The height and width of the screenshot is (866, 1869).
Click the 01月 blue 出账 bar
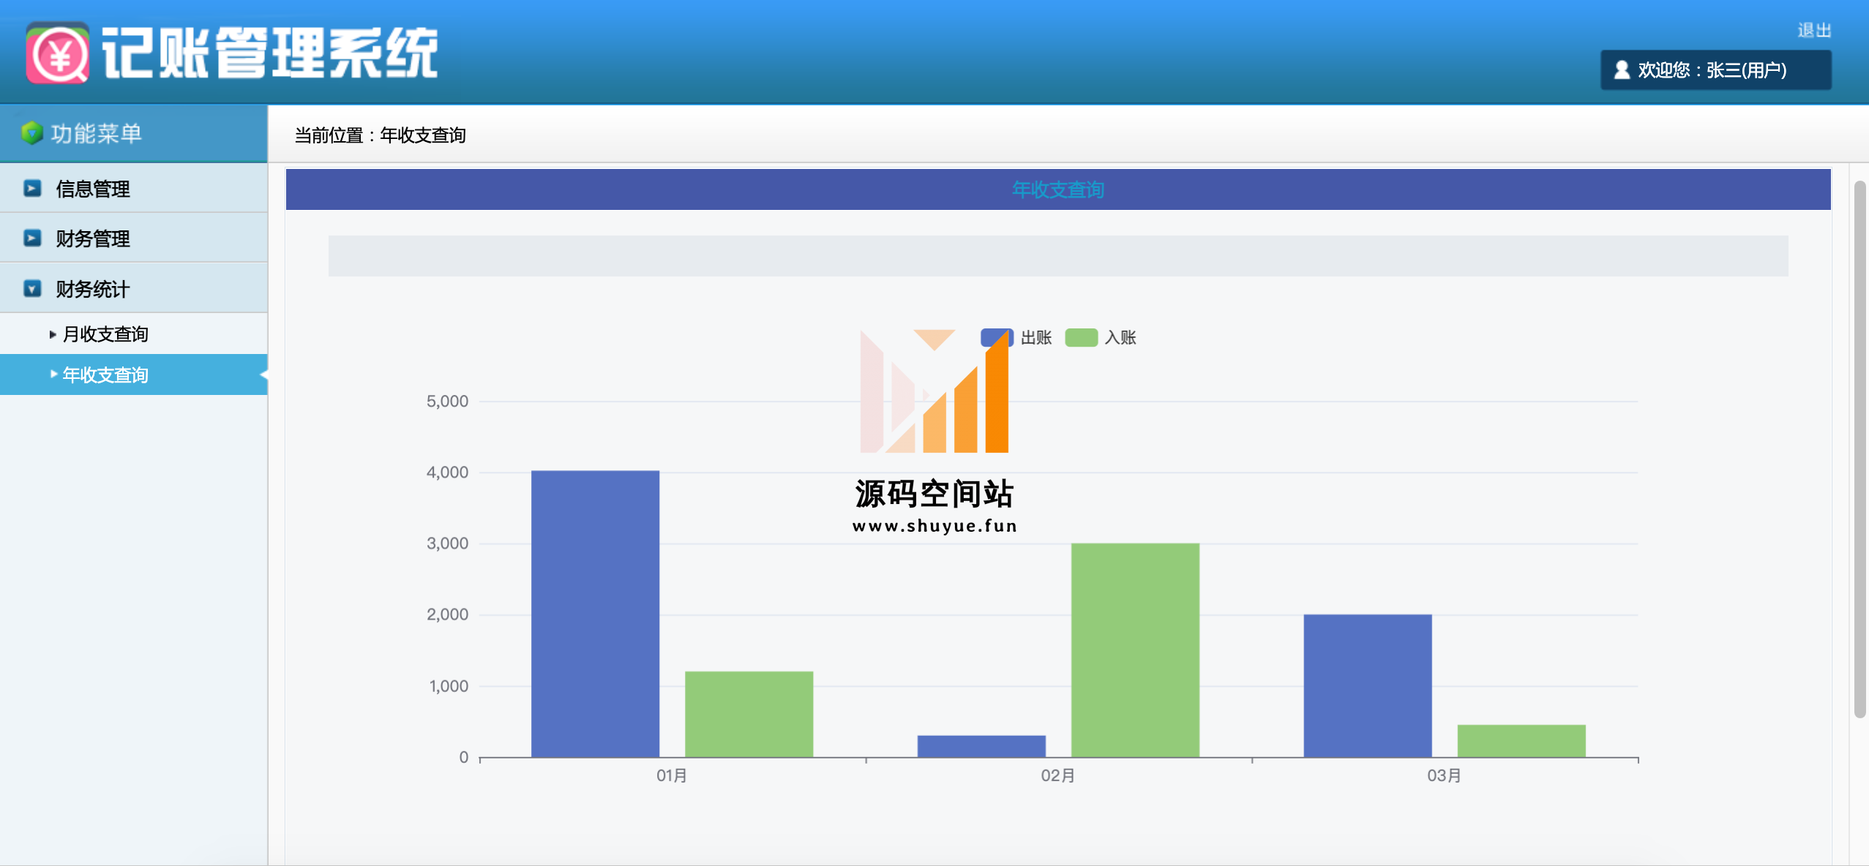[x=595, y=613]
